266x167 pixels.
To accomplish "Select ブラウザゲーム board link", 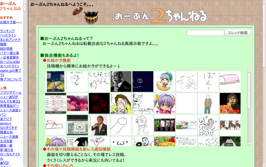I will tap(11, 92).
